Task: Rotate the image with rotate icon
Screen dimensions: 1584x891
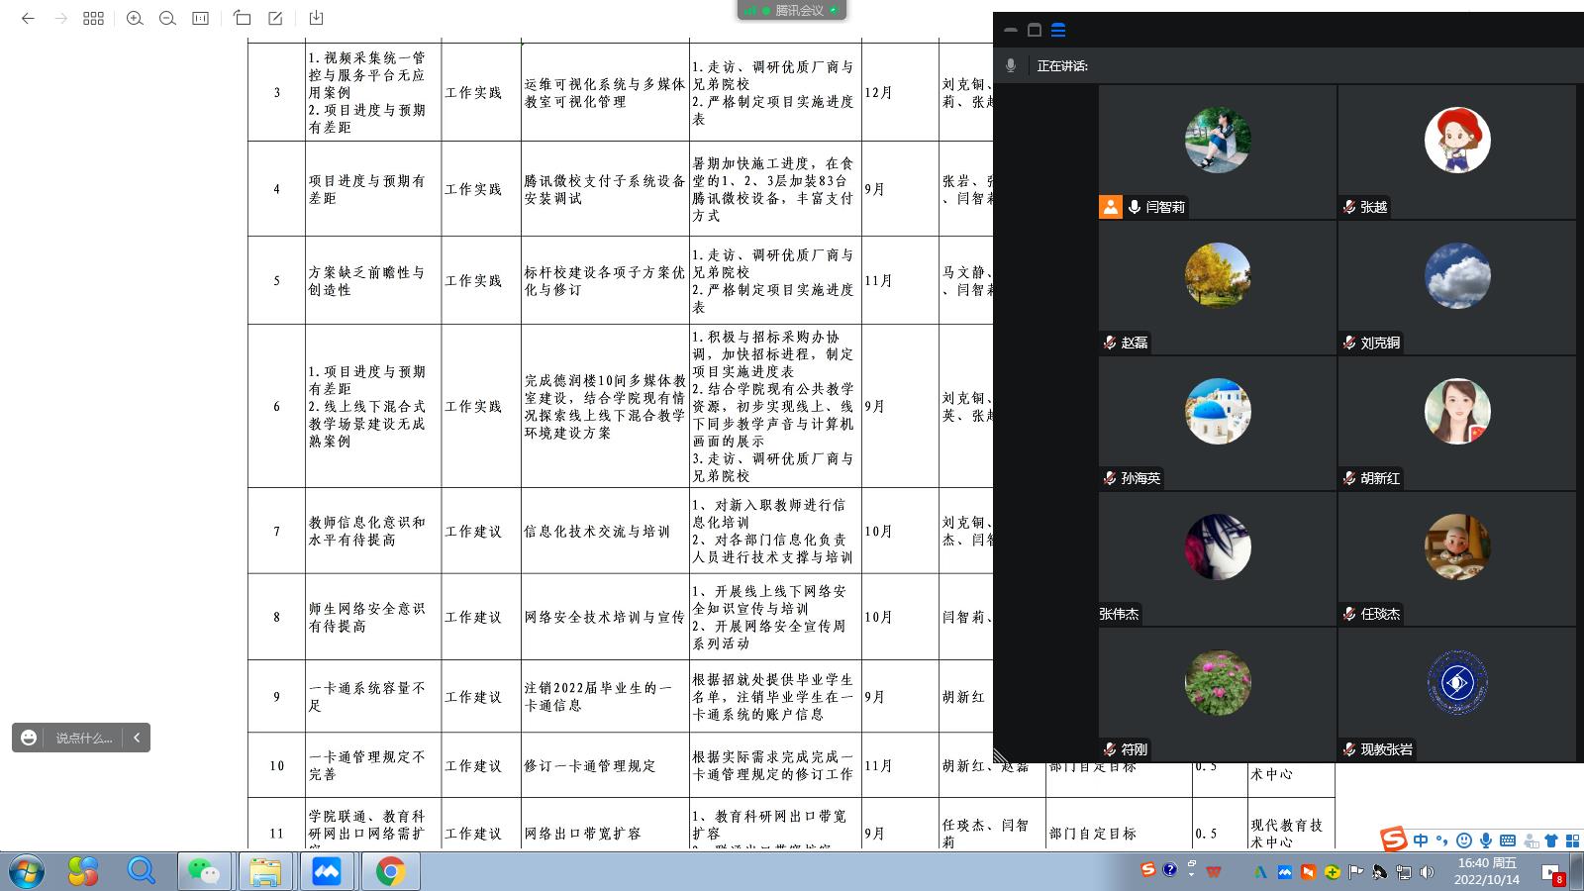Action: pyautogui.click(x=243, y=18)
